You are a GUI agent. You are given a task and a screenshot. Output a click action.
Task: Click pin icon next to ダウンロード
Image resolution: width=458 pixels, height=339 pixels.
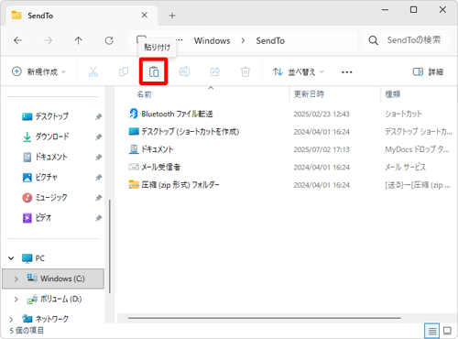pyautogui.click(x=98, y=137)
